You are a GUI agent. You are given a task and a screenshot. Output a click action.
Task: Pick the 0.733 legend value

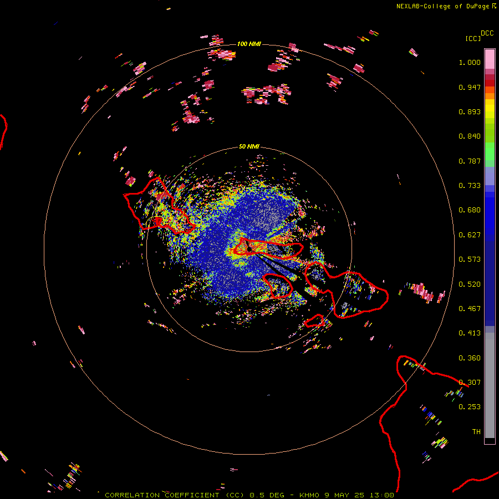(x=470, y=186)
